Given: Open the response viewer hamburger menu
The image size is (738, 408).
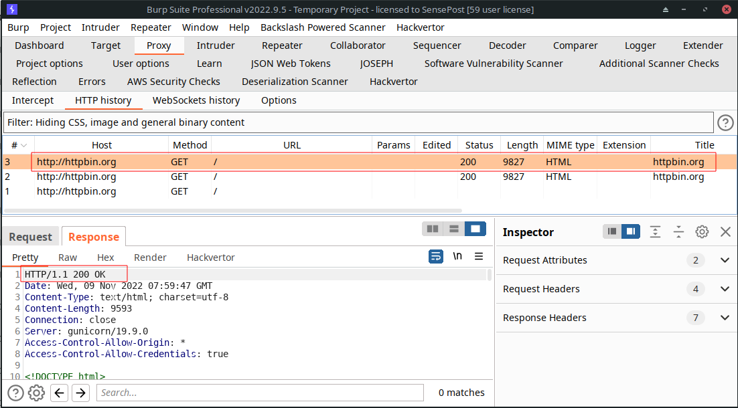Looking at the screenshot, I should tap(479, 256).
